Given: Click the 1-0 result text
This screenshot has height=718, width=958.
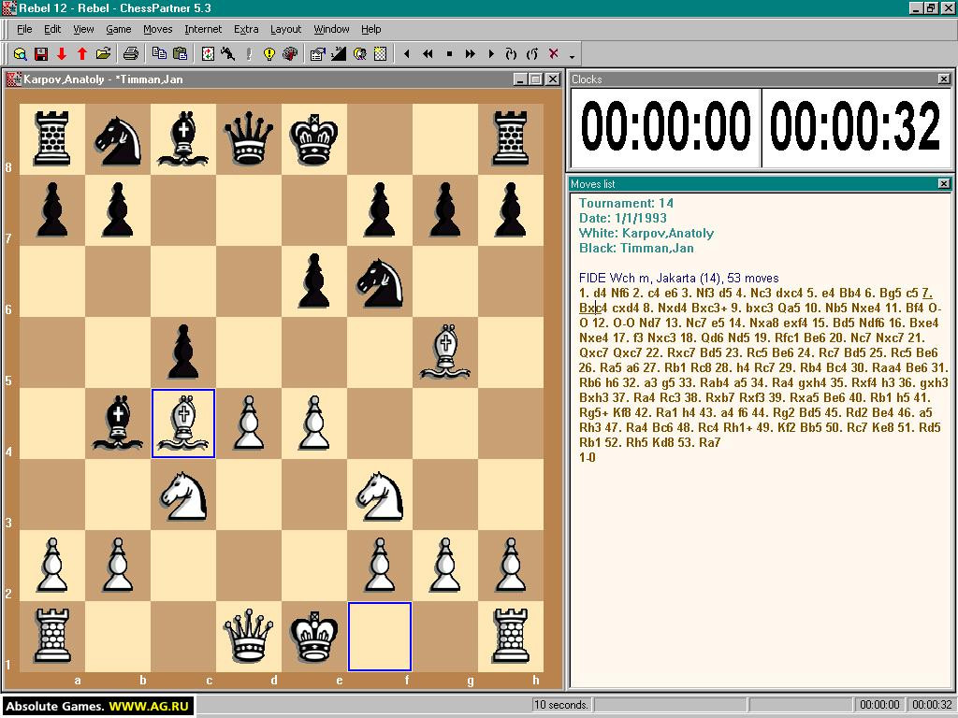Looking at the screenshot, I should pos(588,457).
